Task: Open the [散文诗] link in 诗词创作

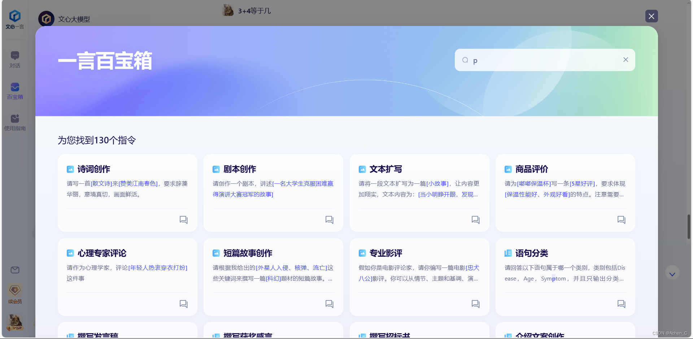Action: coord(101,183)
